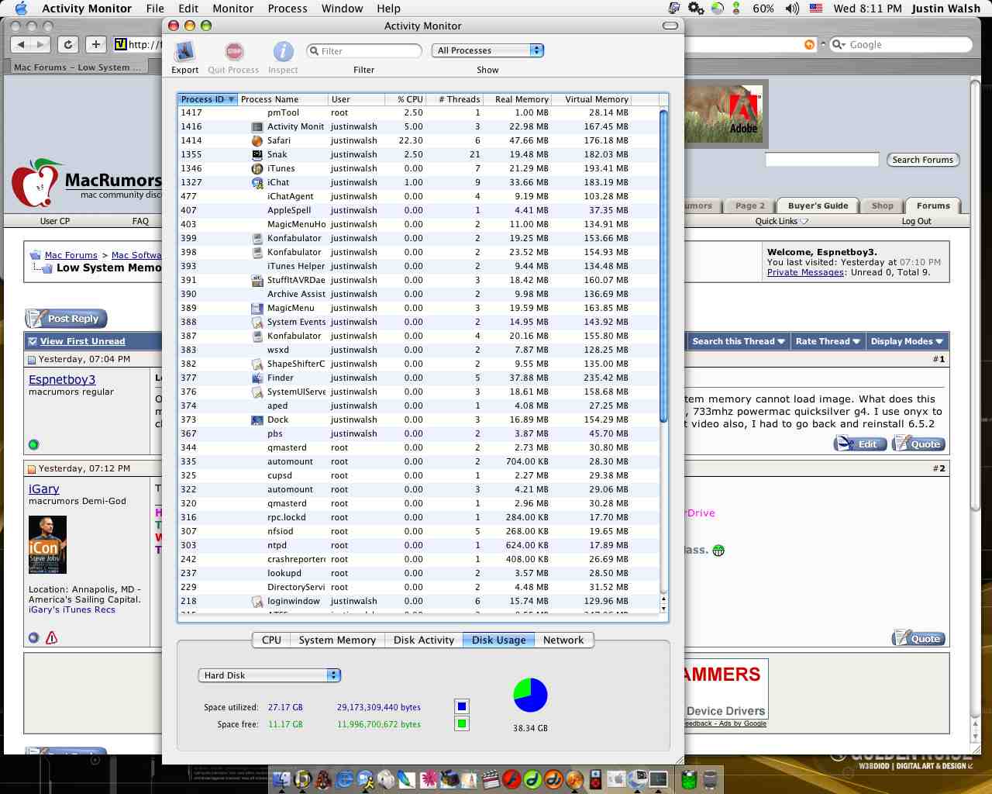The height and width of the screenshot is (794, 992).
Task: Click the Google search magnifier dropdown in Safari
Action: [x=839, y=45]
